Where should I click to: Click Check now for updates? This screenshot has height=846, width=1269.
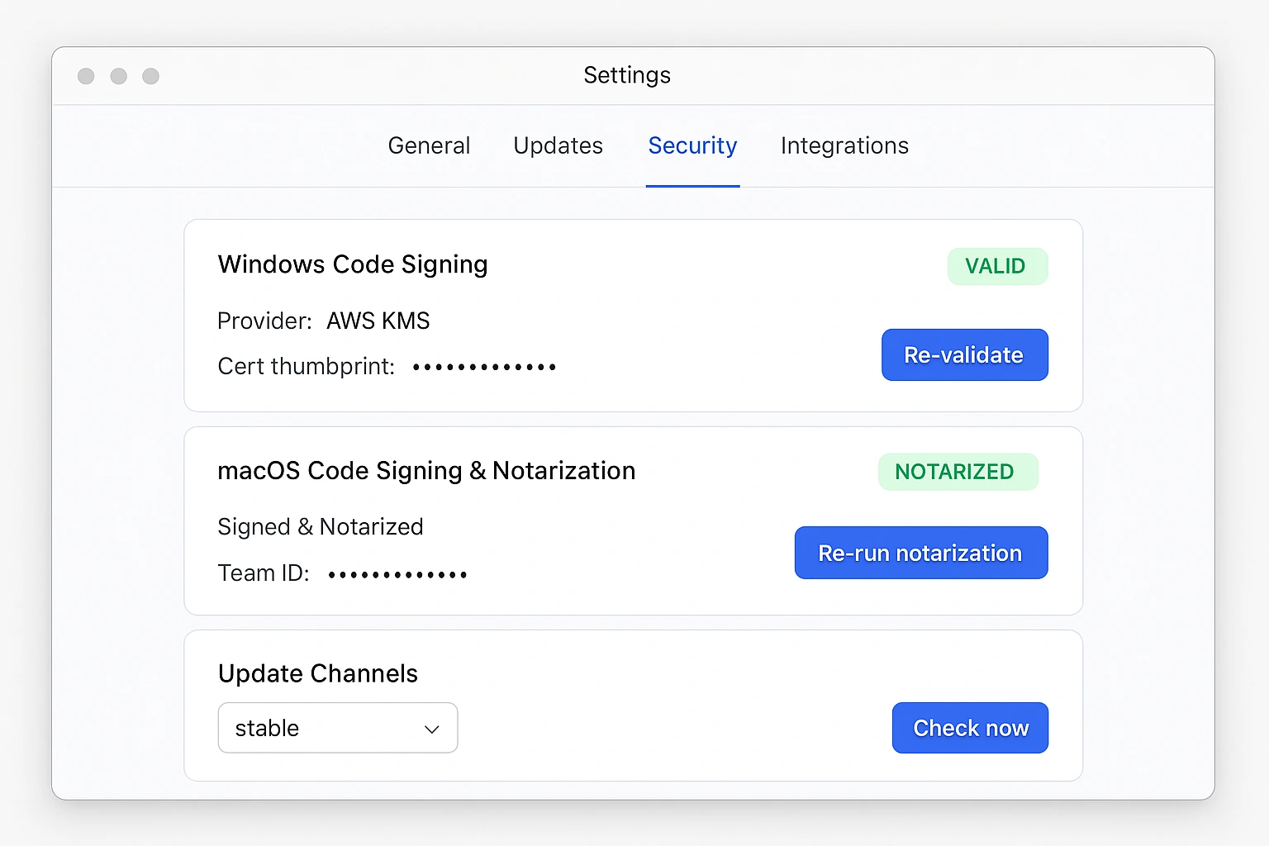click(x=970, y=728)
